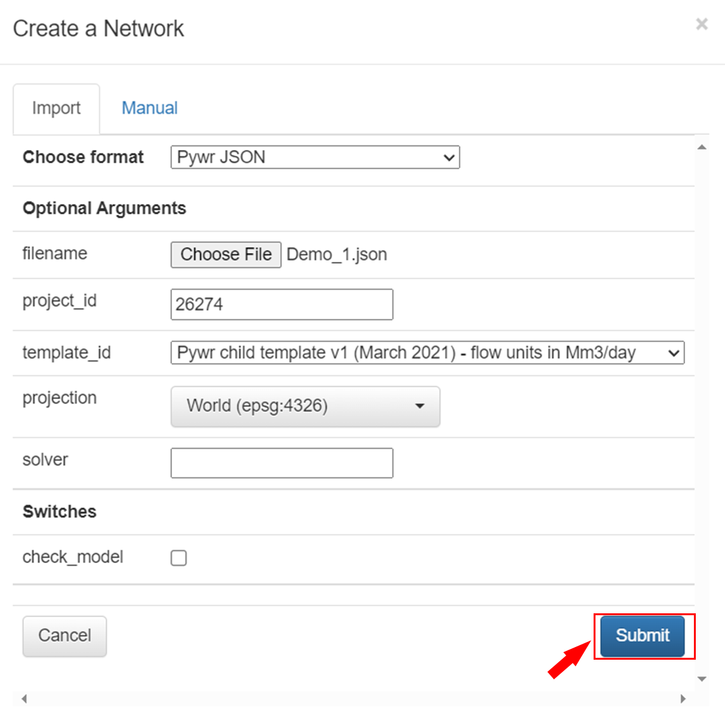Click the check_model label text
Viewport: 725px width, 715px height.
pos(73,557)
